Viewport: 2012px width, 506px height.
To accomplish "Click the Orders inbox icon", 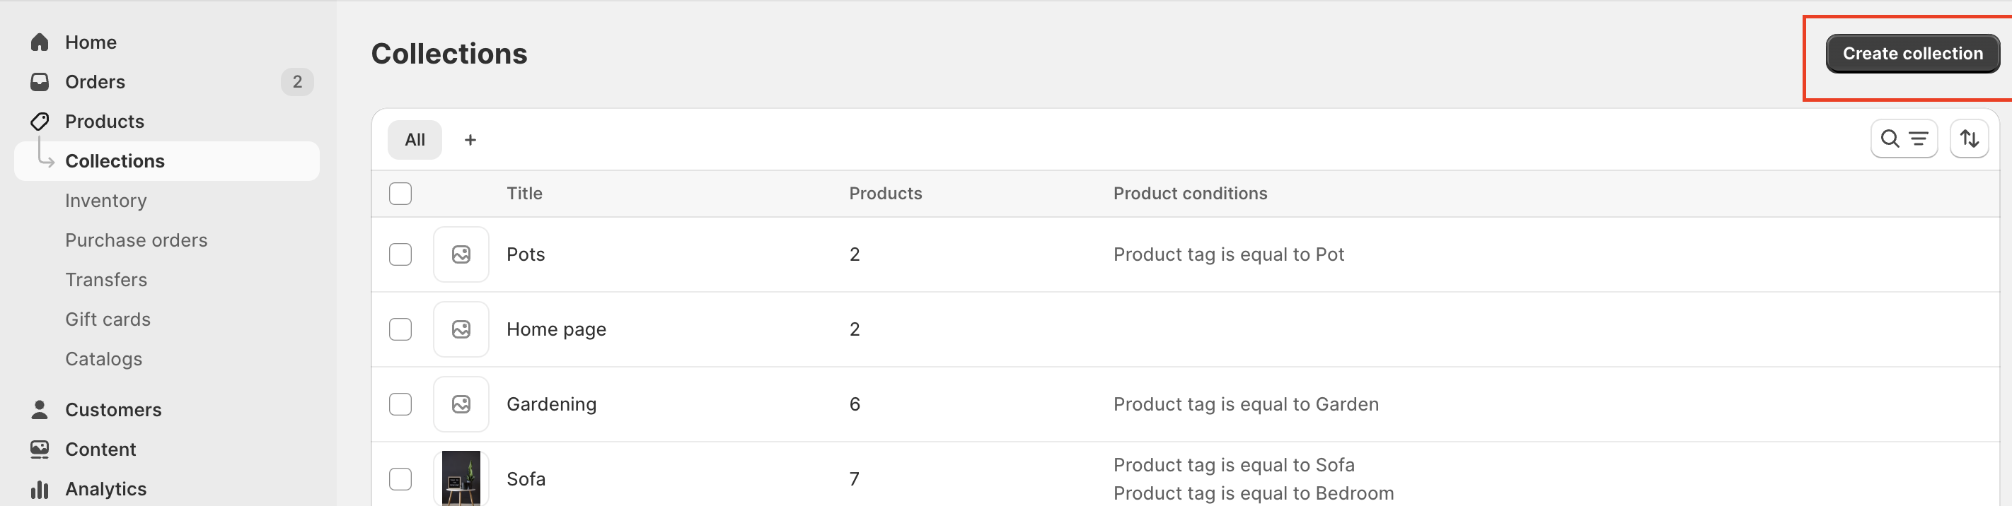I will (x=40, y=82).
